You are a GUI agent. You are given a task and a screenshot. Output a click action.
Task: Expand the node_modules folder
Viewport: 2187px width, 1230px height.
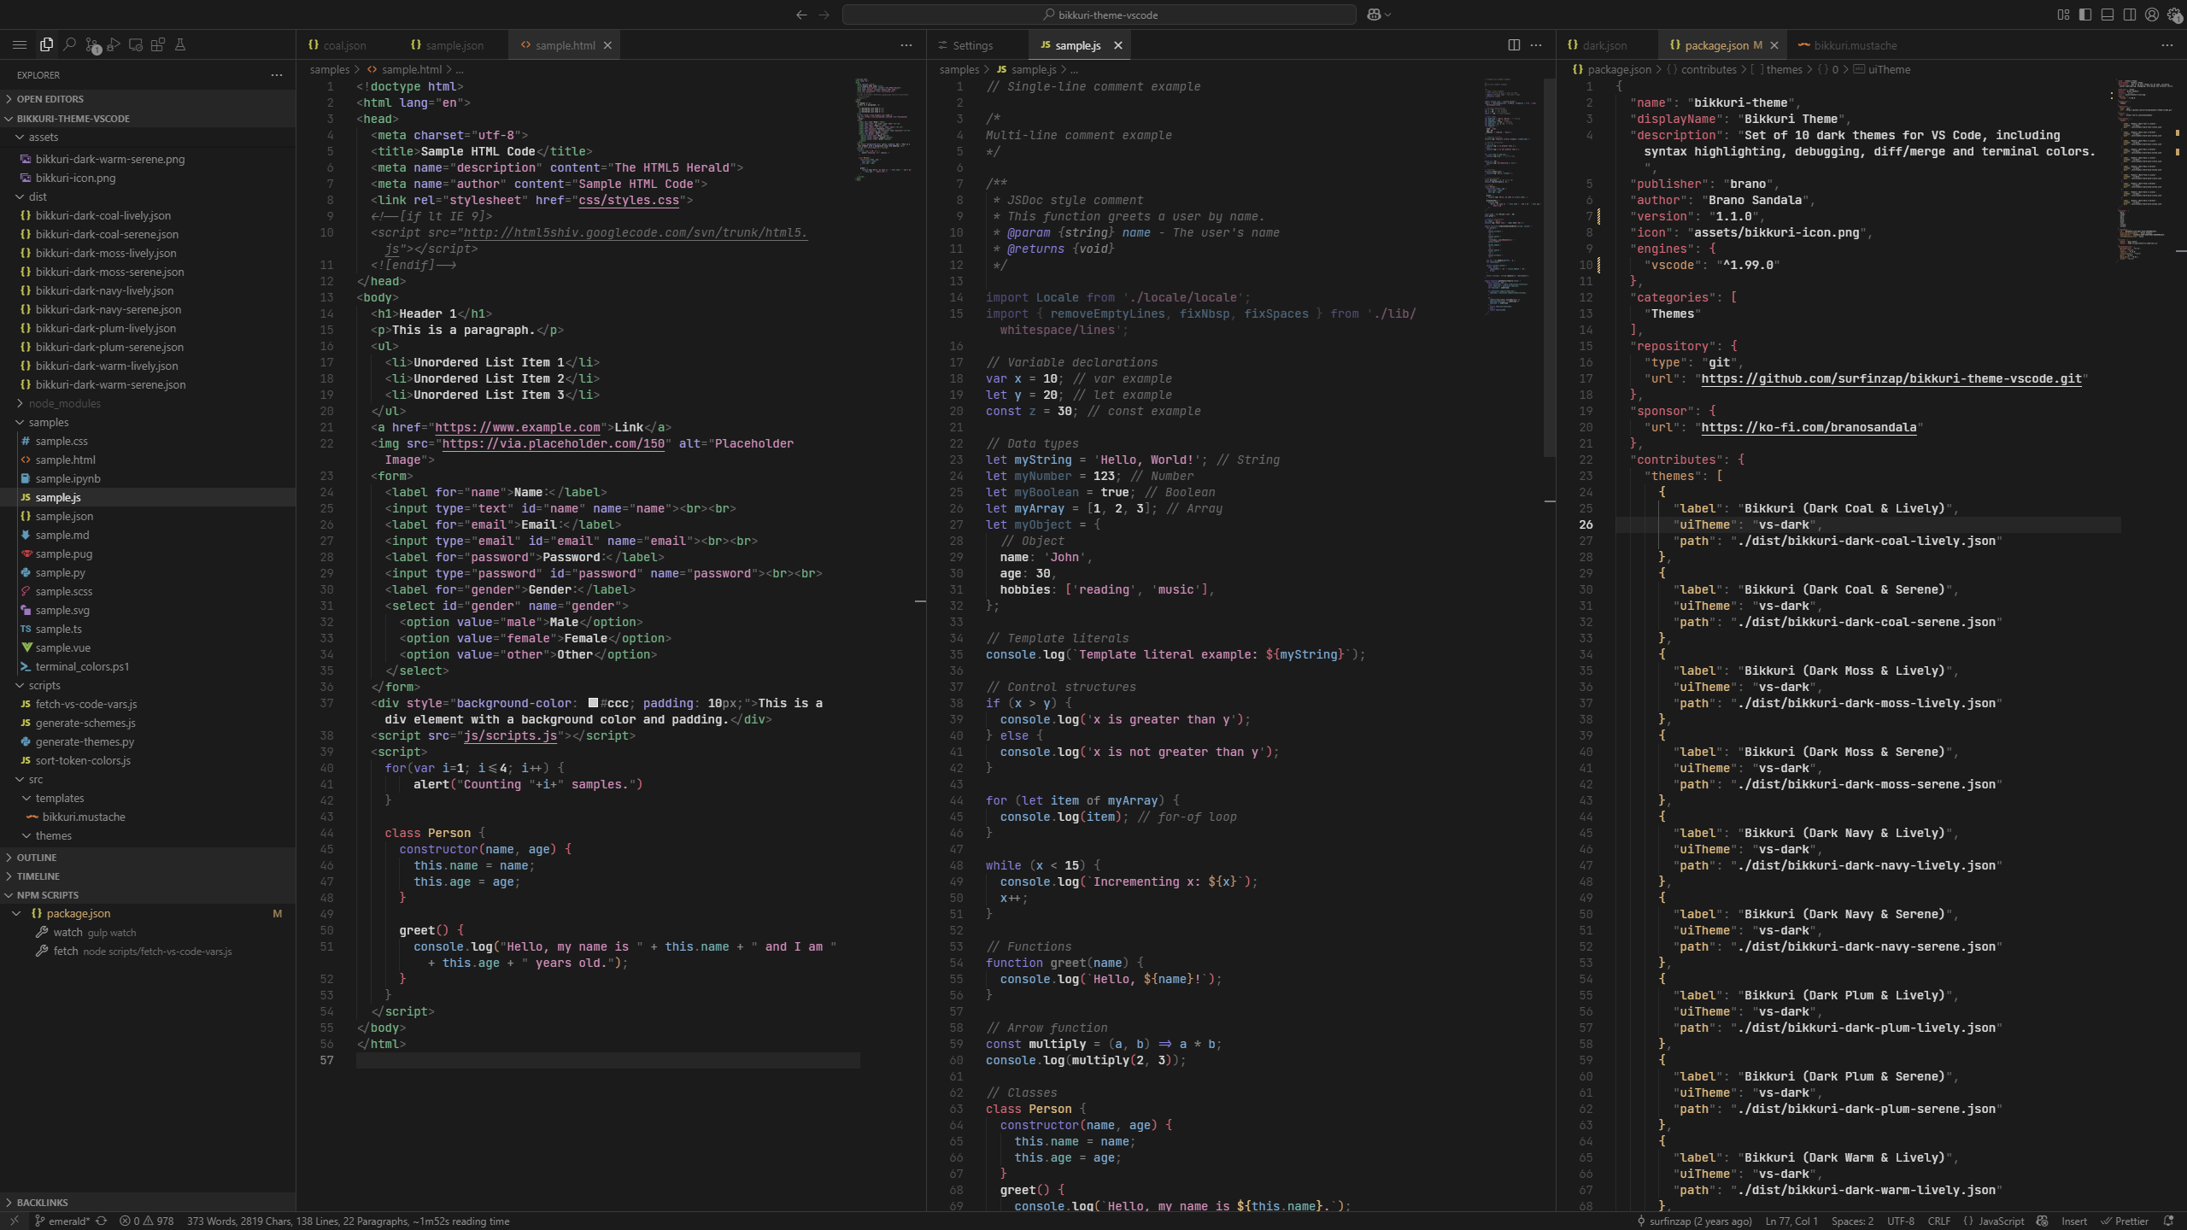tap(64, 403)
